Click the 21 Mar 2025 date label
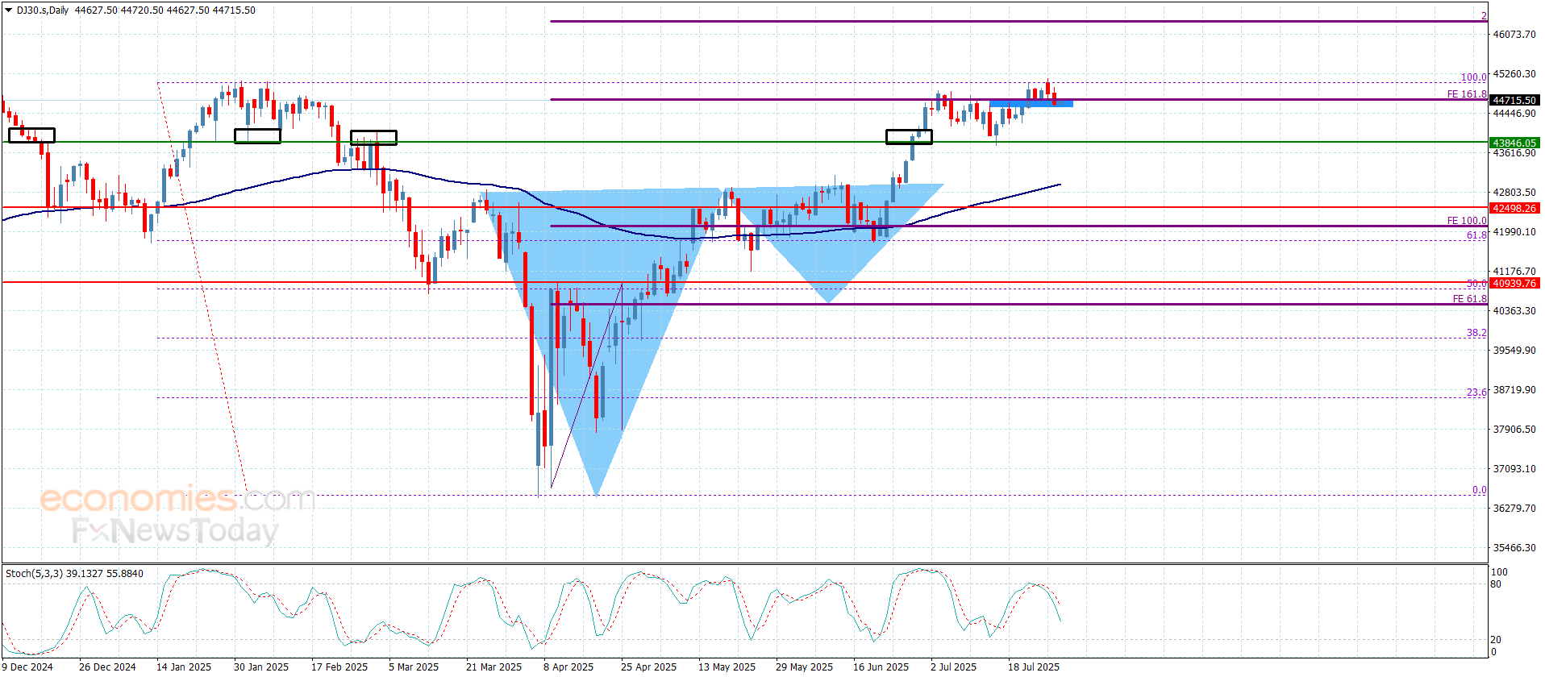Viewport: 1545px width, 677px height. (x=493, y=667)
